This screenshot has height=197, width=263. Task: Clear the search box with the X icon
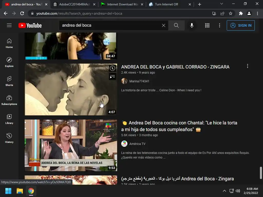(164, 25)
